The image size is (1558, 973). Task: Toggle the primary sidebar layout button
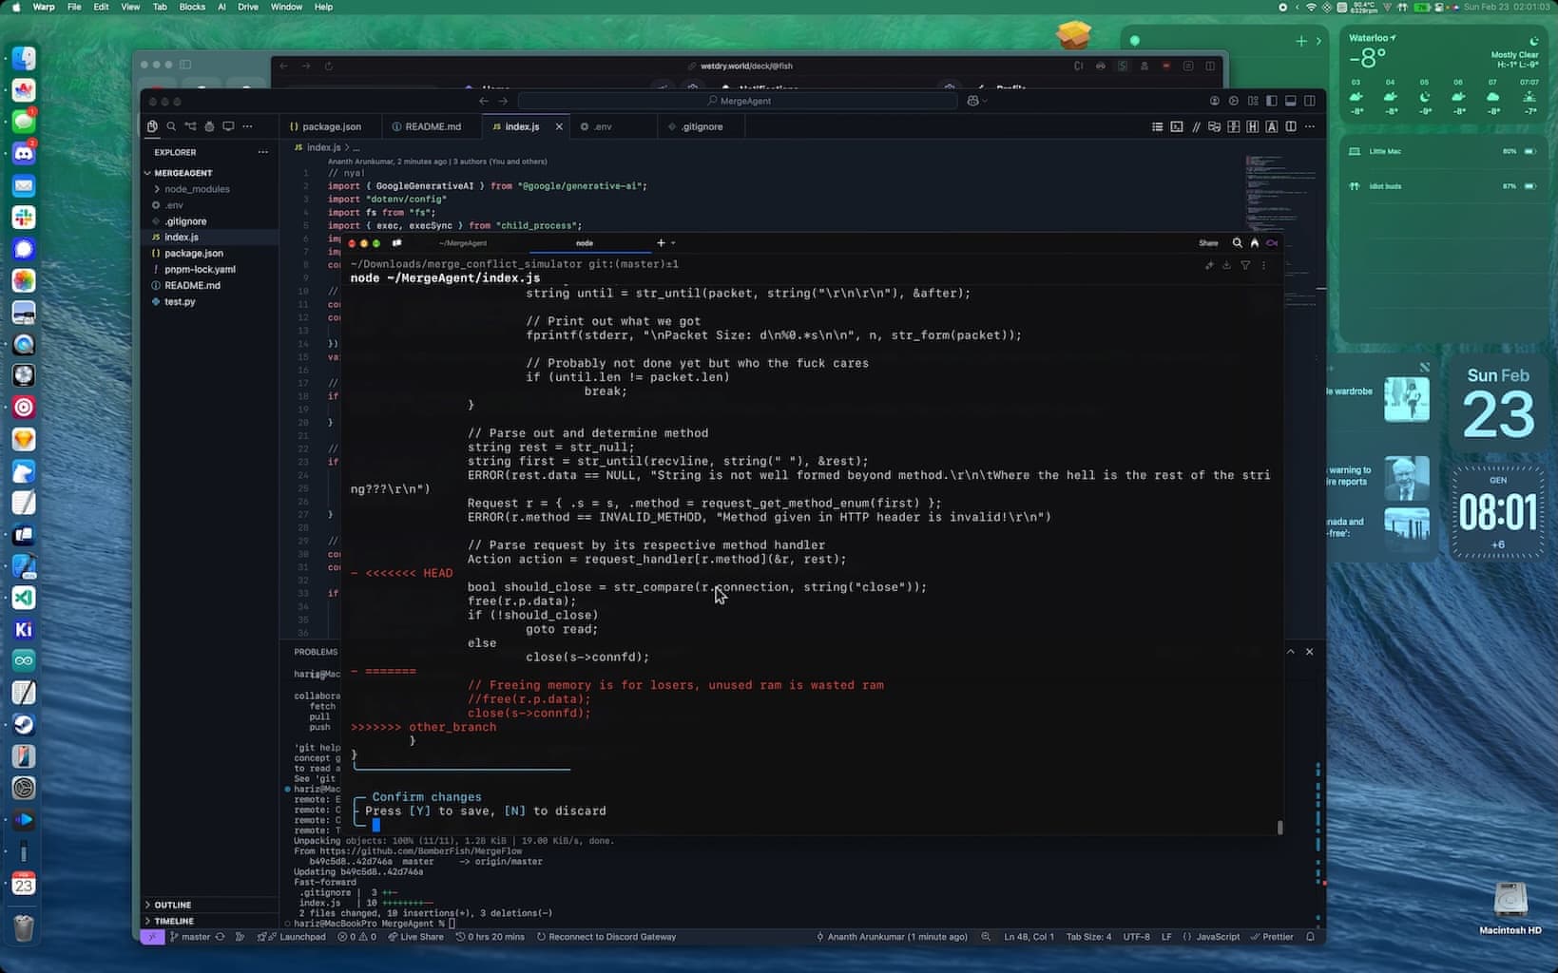click(1272, 101)
